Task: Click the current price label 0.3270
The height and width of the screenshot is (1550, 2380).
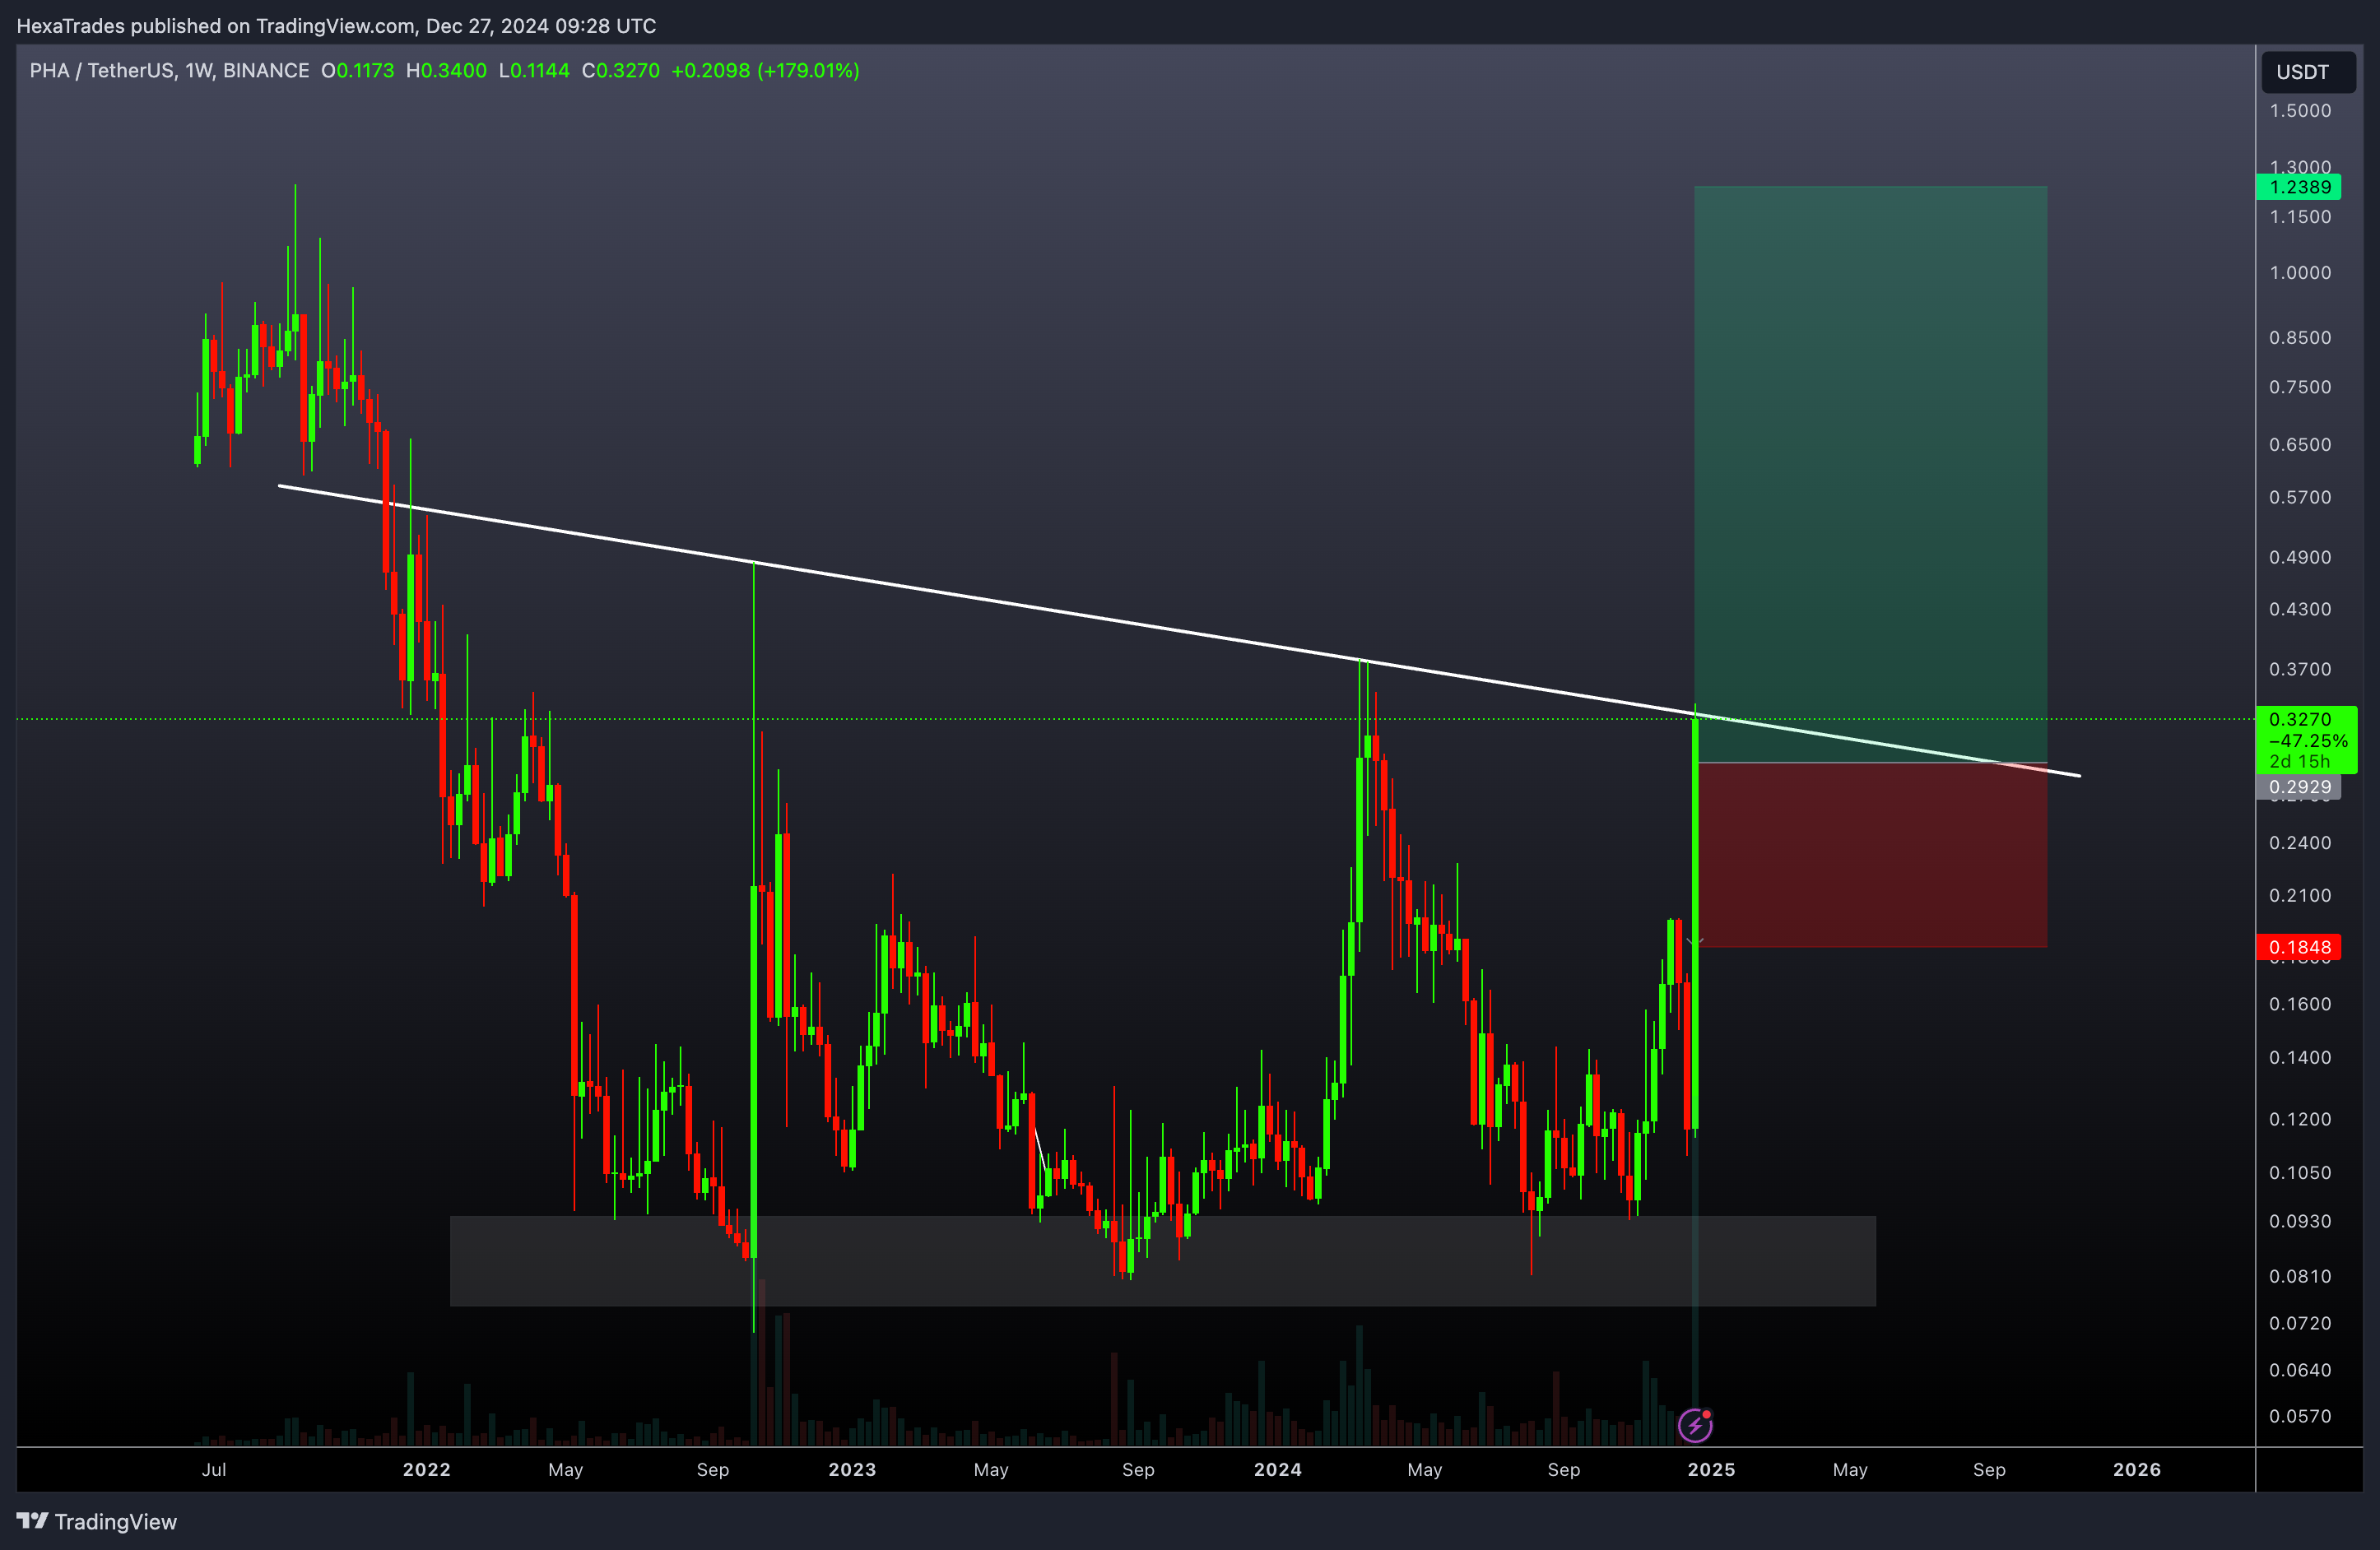Action: [2306, 740]
